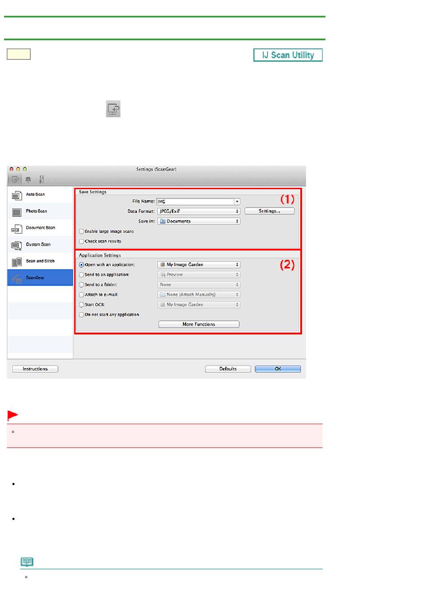This screenshot has height=604, width=422.
Task: Tick the Check scan results checkbox
Action: coord(82,242)
